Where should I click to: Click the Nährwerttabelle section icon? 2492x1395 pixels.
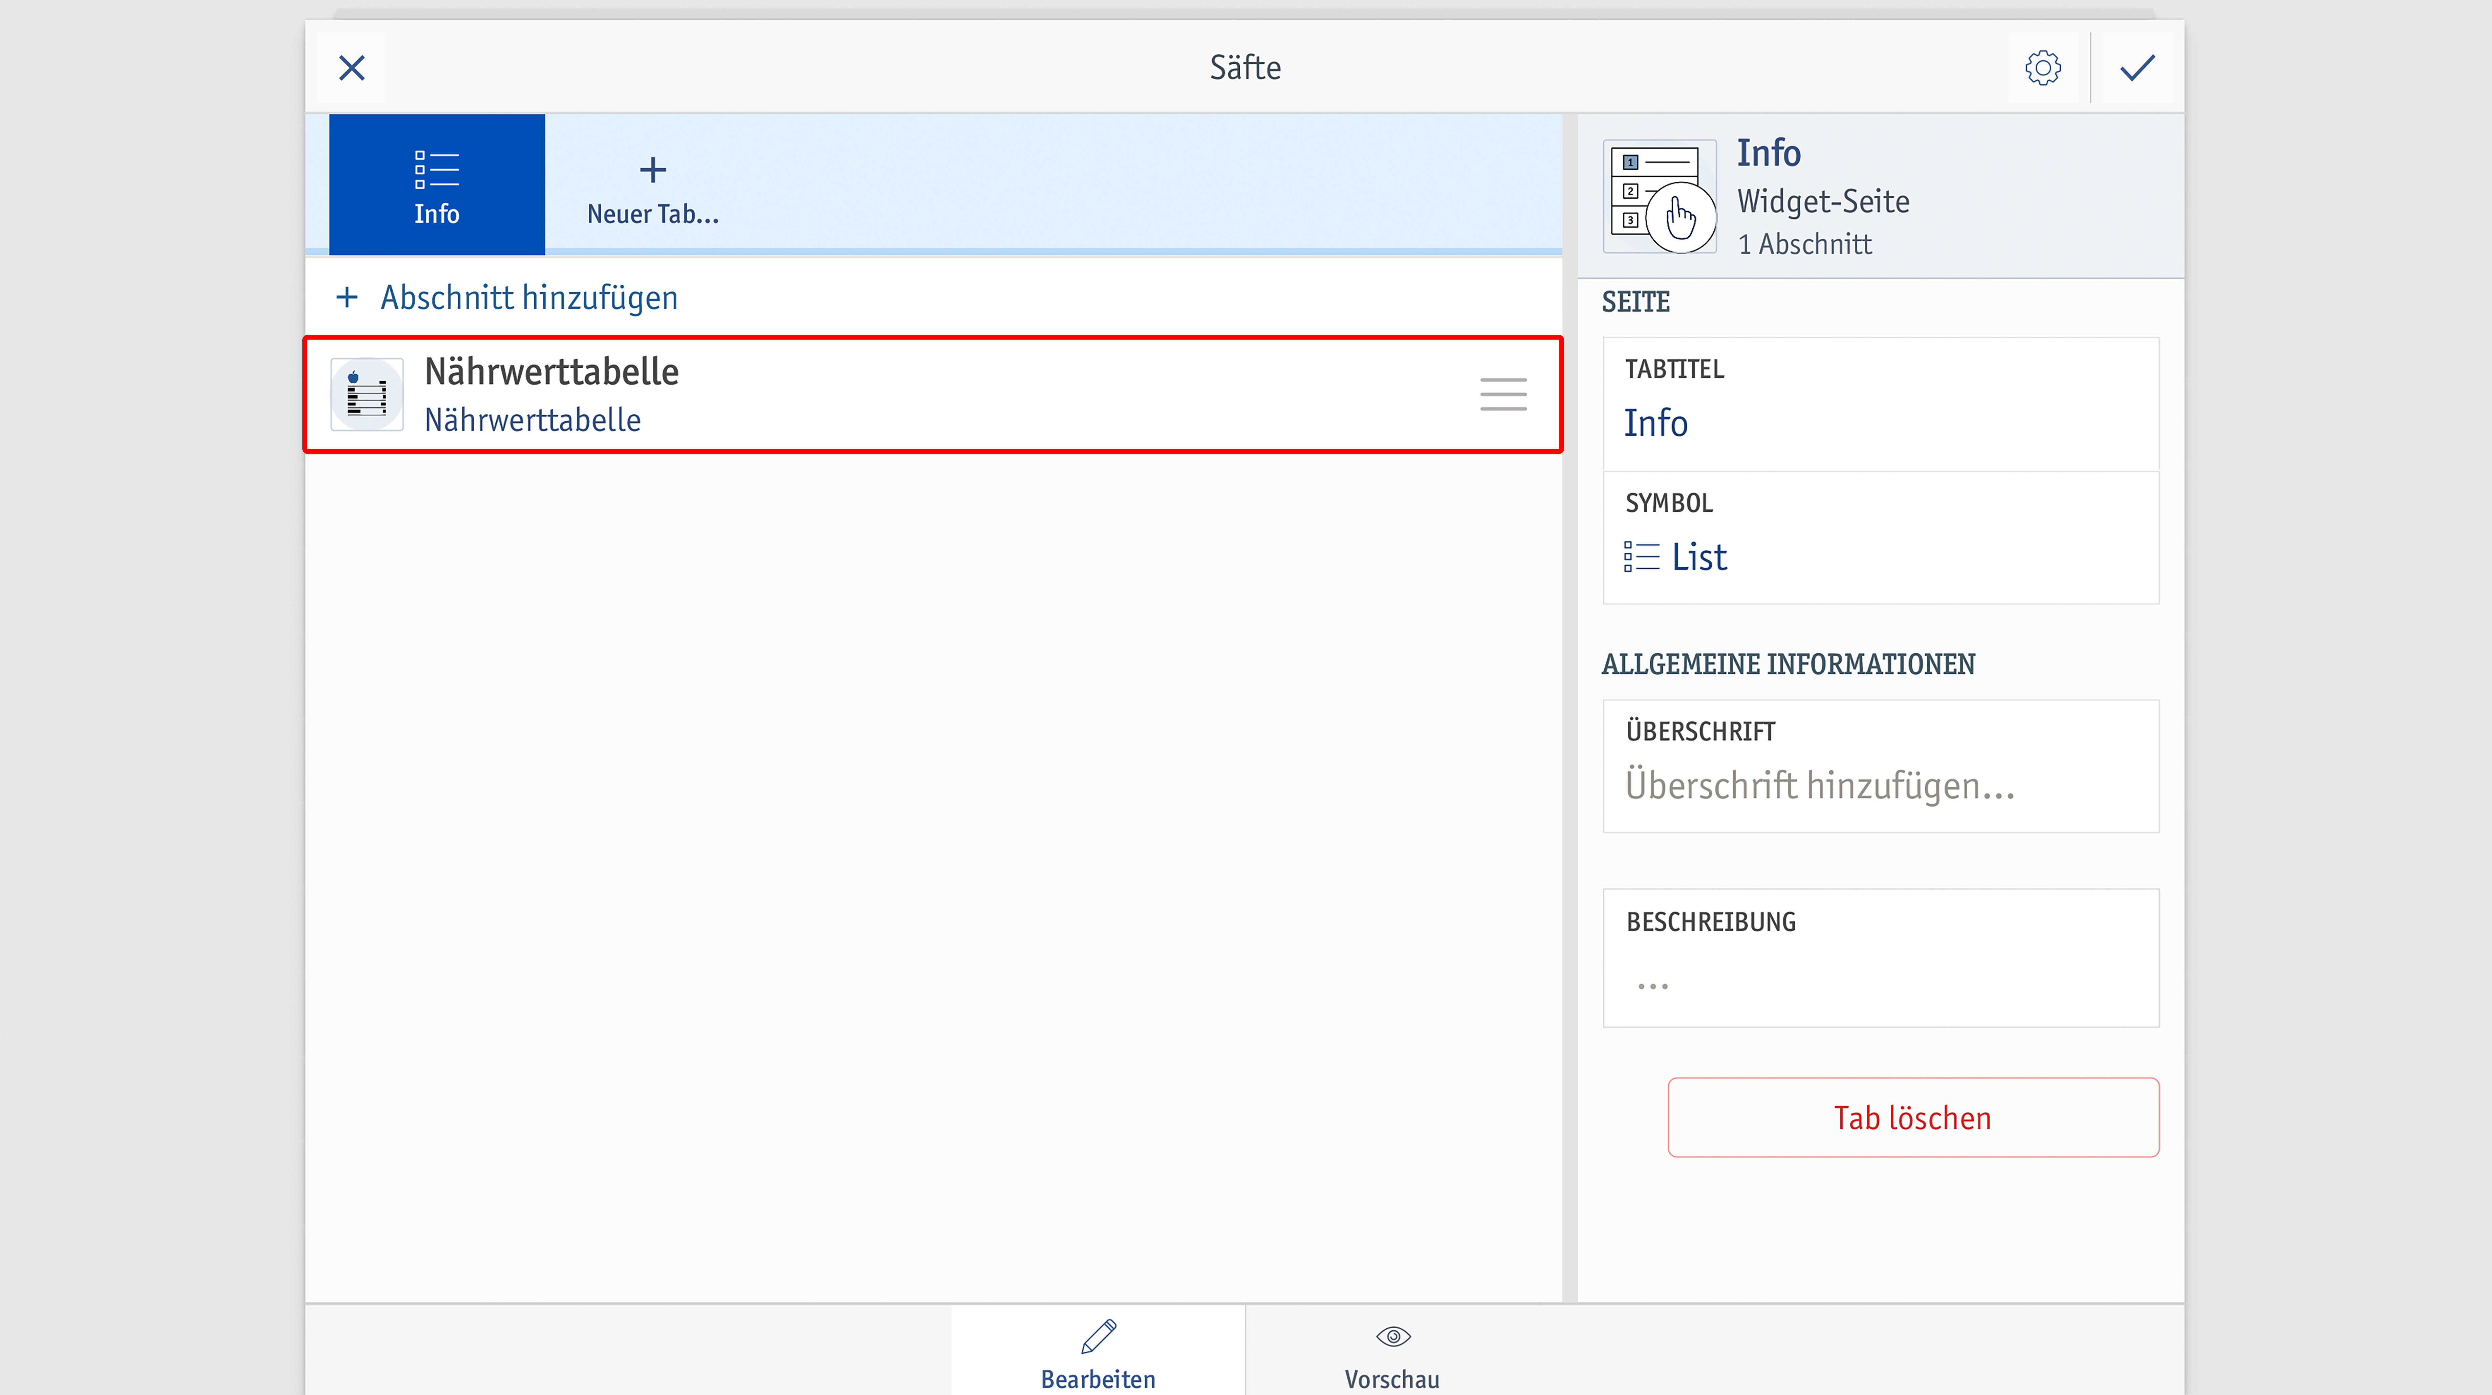click(367, 395)
